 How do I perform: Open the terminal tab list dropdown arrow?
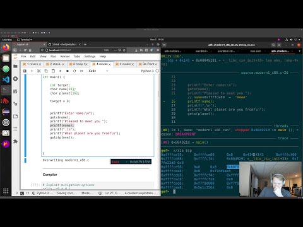(x=300, y=51)
